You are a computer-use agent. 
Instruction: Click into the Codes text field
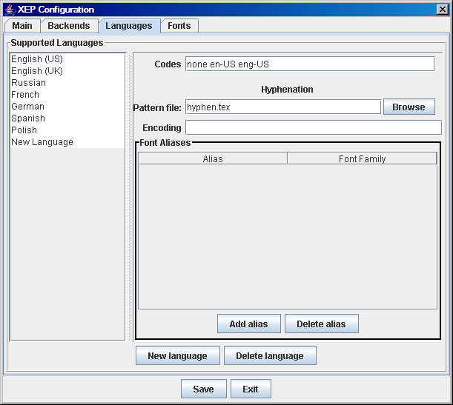310,64
